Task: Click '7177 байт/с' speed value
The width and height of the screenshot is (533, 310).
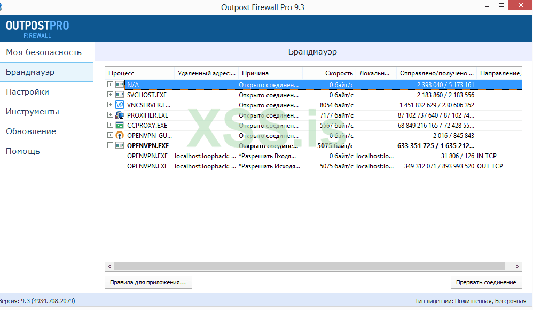Action: pyautogui.click(x=336, y=115)
